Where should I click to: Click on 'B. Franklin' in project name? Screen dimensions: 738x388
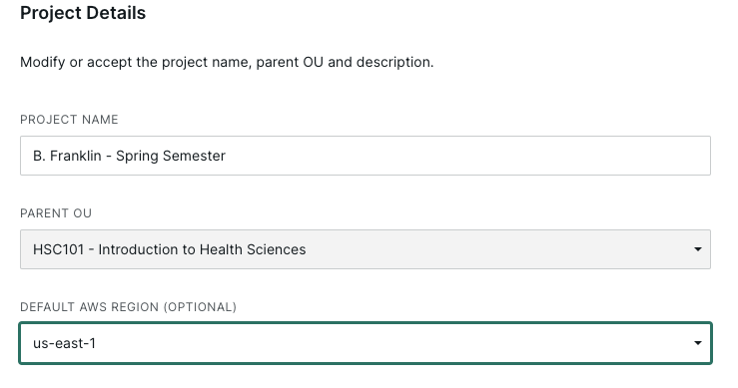pyautogui.click(x=67, y=156)
